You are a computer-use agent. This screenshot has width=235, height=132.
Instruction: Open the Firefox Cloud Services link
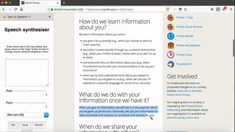189,27
